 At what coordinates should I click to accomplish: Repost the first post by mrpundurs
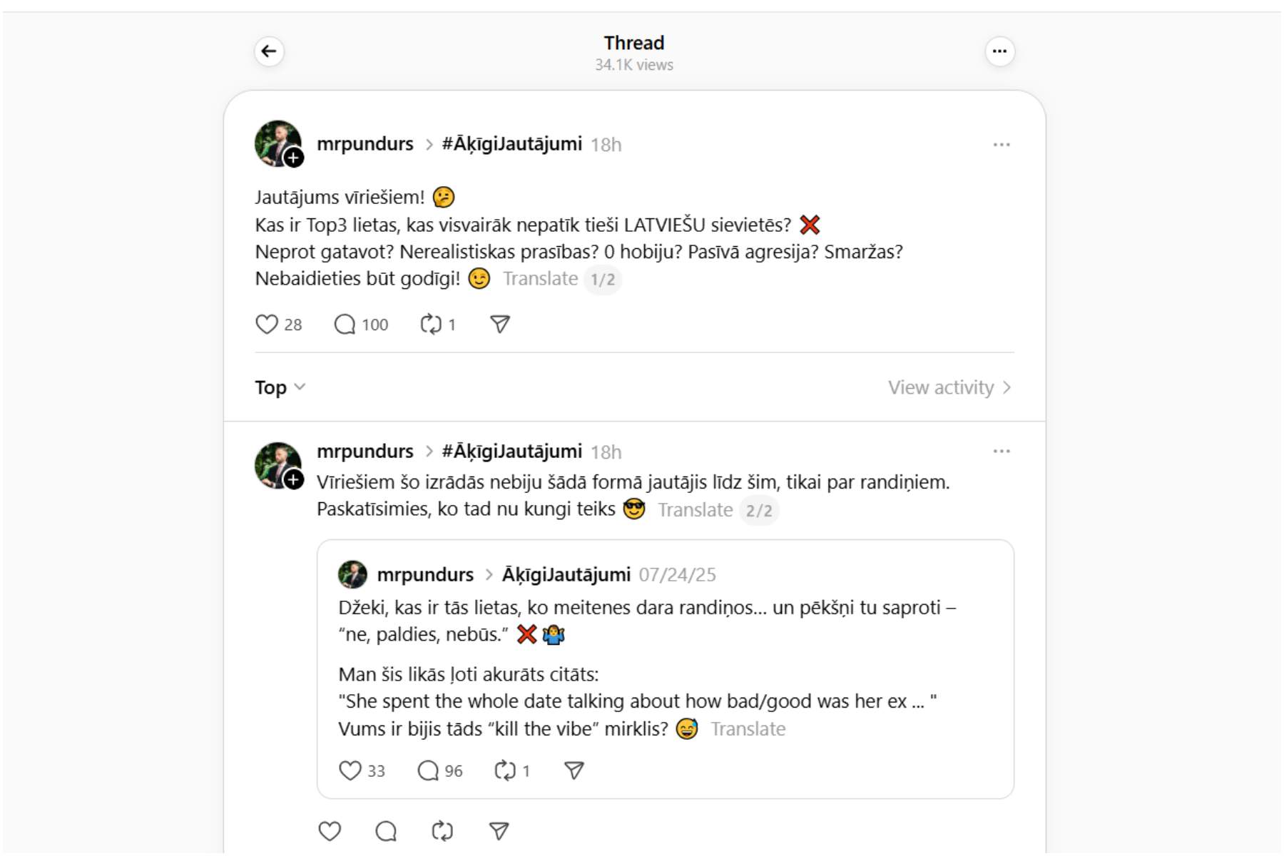[x=431, y=325]
